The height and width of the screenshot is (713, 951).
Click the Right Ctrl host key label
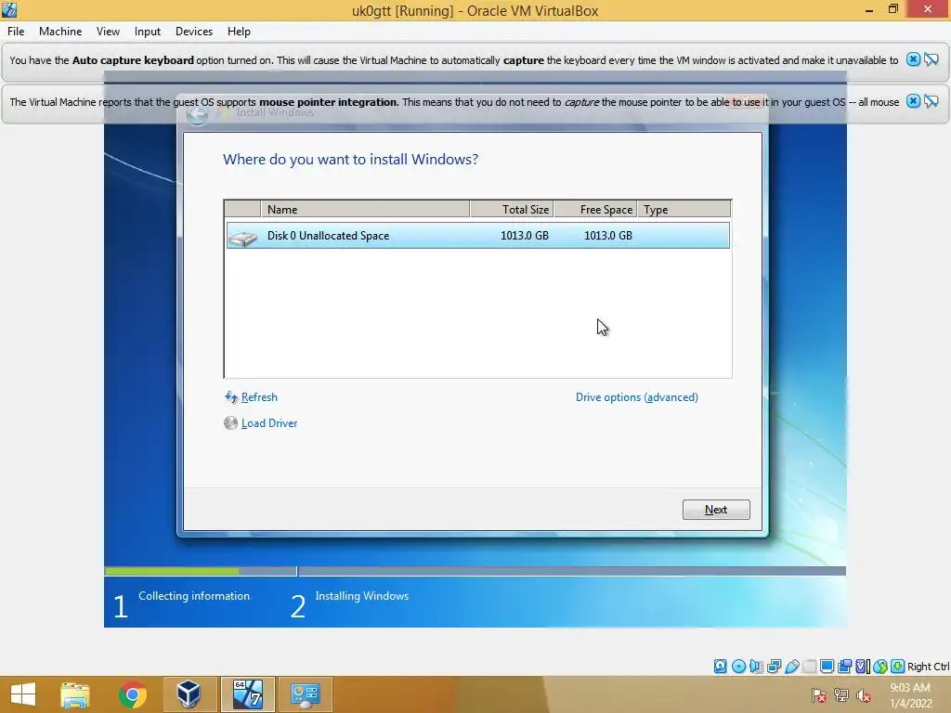928,667
